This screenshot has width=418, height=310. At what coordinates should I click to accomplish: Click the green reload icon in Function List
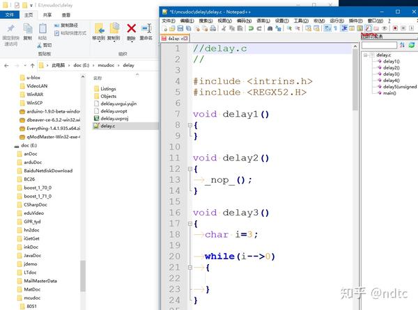[x=412, y=45]
